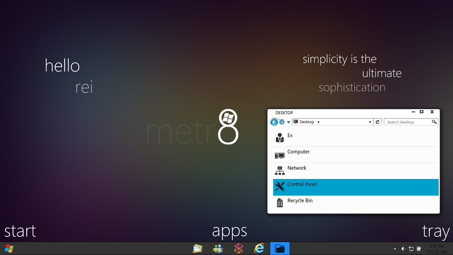Open the recent locations dropdown arrow
Viewport: 453px width, 255px height.
coord(288,122)
